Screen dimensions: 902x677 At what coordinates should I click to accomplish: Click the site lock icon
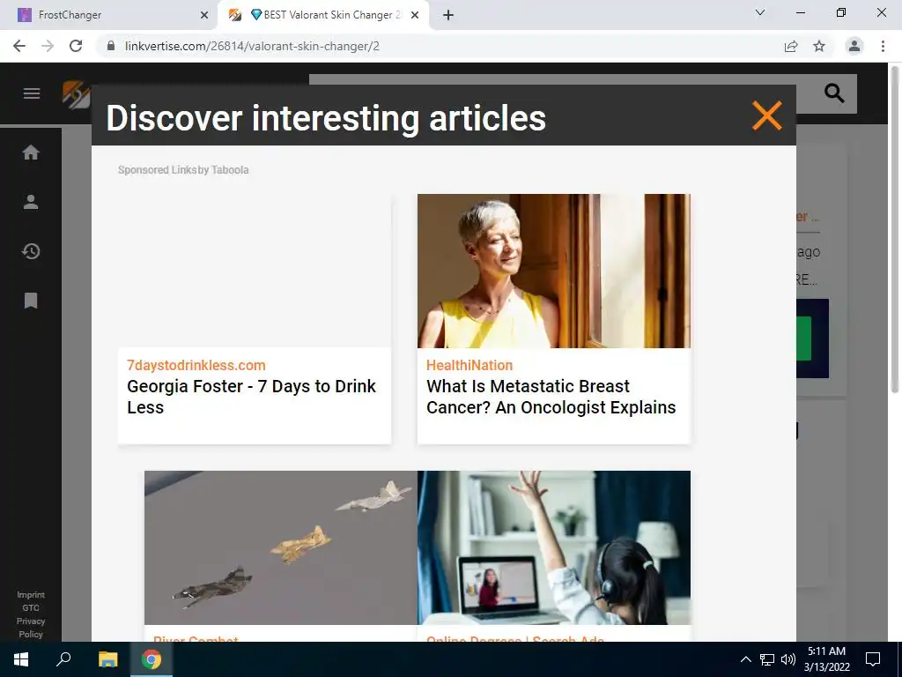tap(111, 46)
